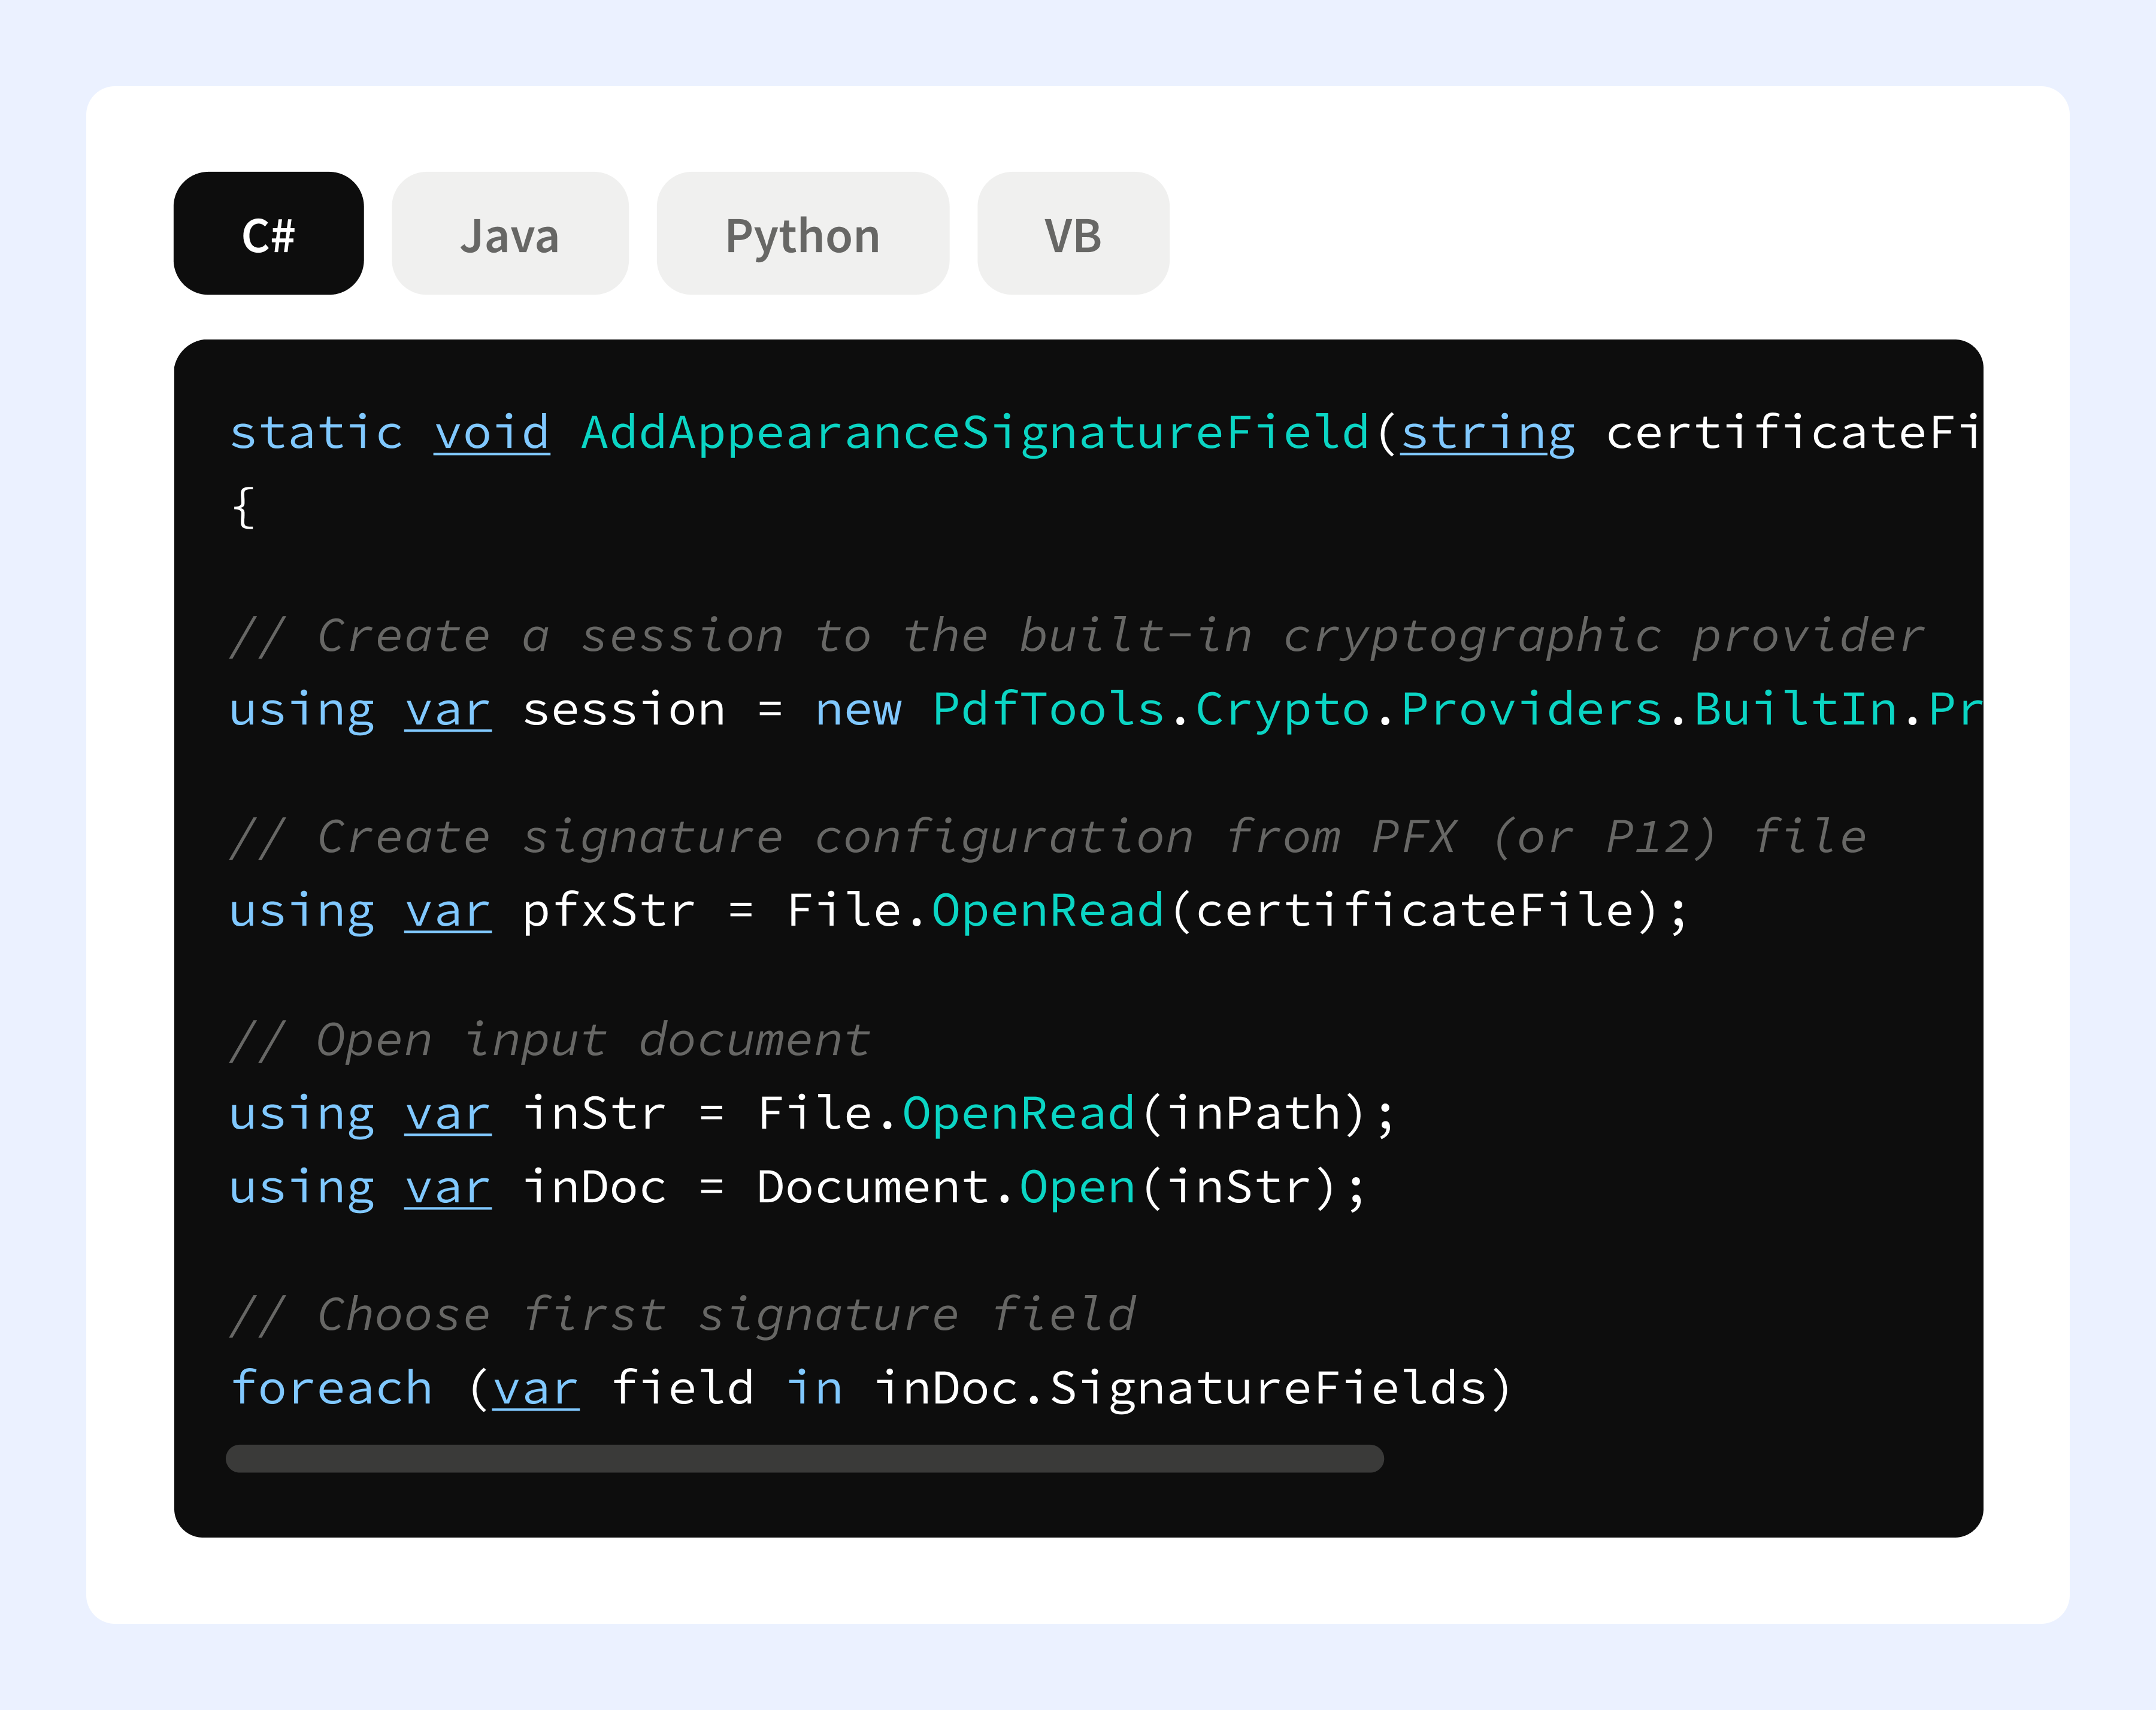The width and height of the screenshot is (2156, 1710).
Task: Click the opening curly brace line
Action: (243, 507)
